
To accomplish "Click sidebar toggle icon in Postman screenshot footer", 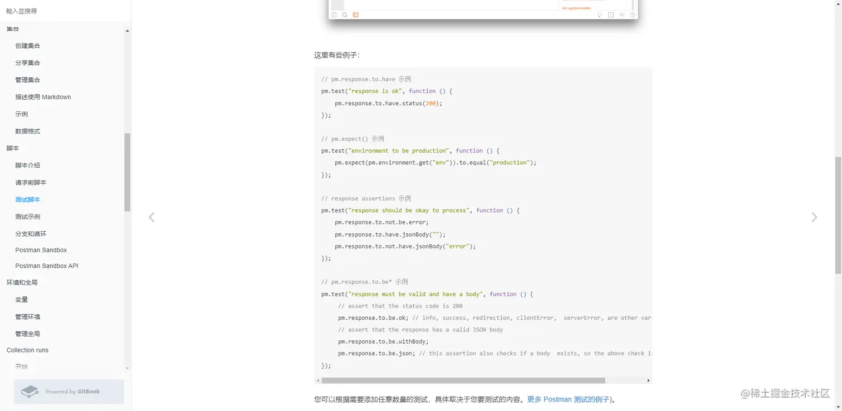I will tap(334, 15).
